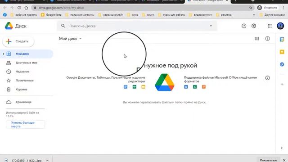288x162 pixels.
Task: Click the Создать button
Action: click(18, 41)
